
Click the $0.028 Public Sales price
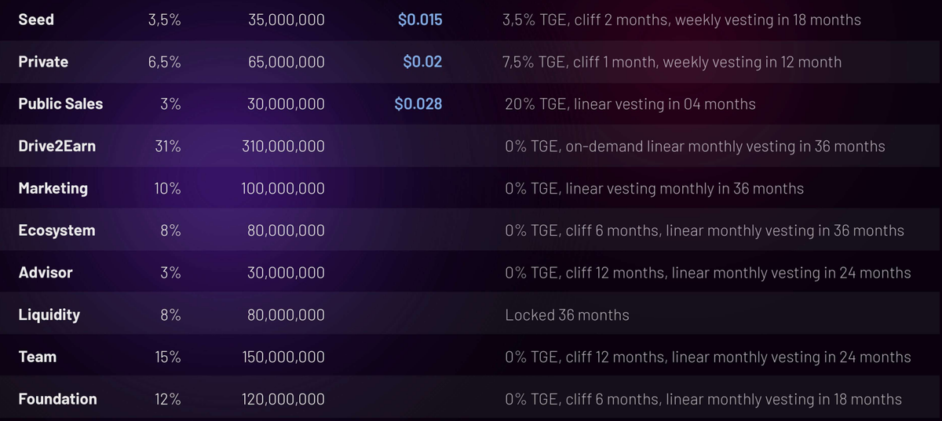(x=418, y=103)
